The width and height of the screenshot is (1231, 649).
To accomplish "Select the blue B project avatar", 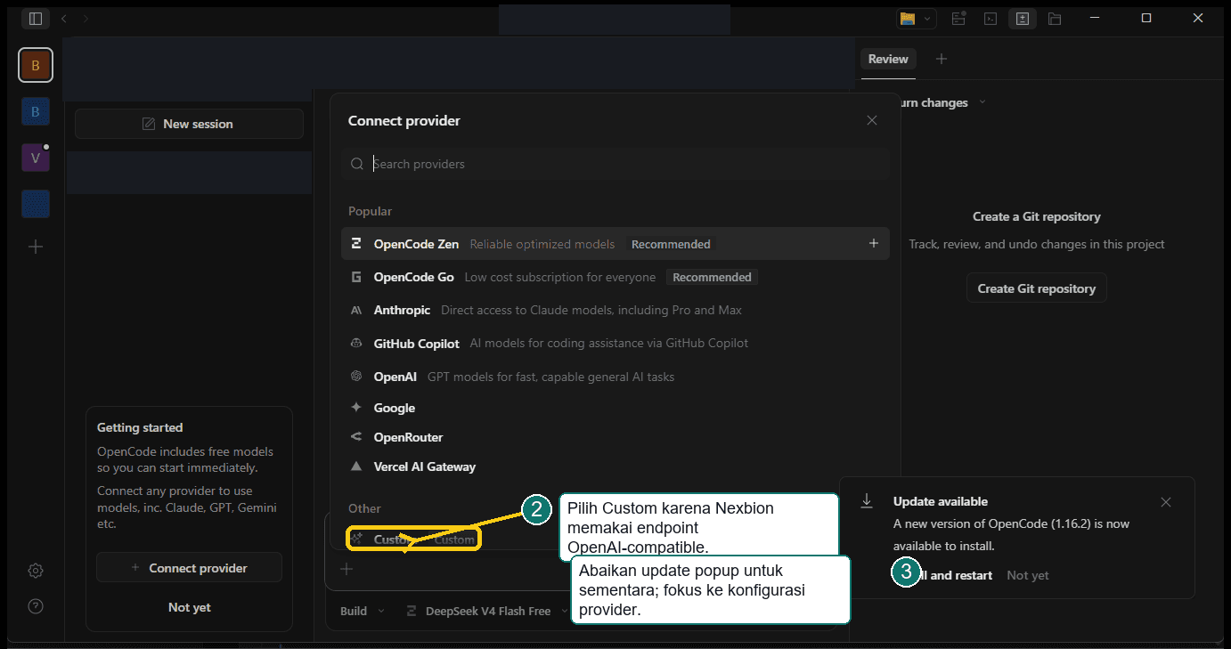I will (x=36, y=111).
